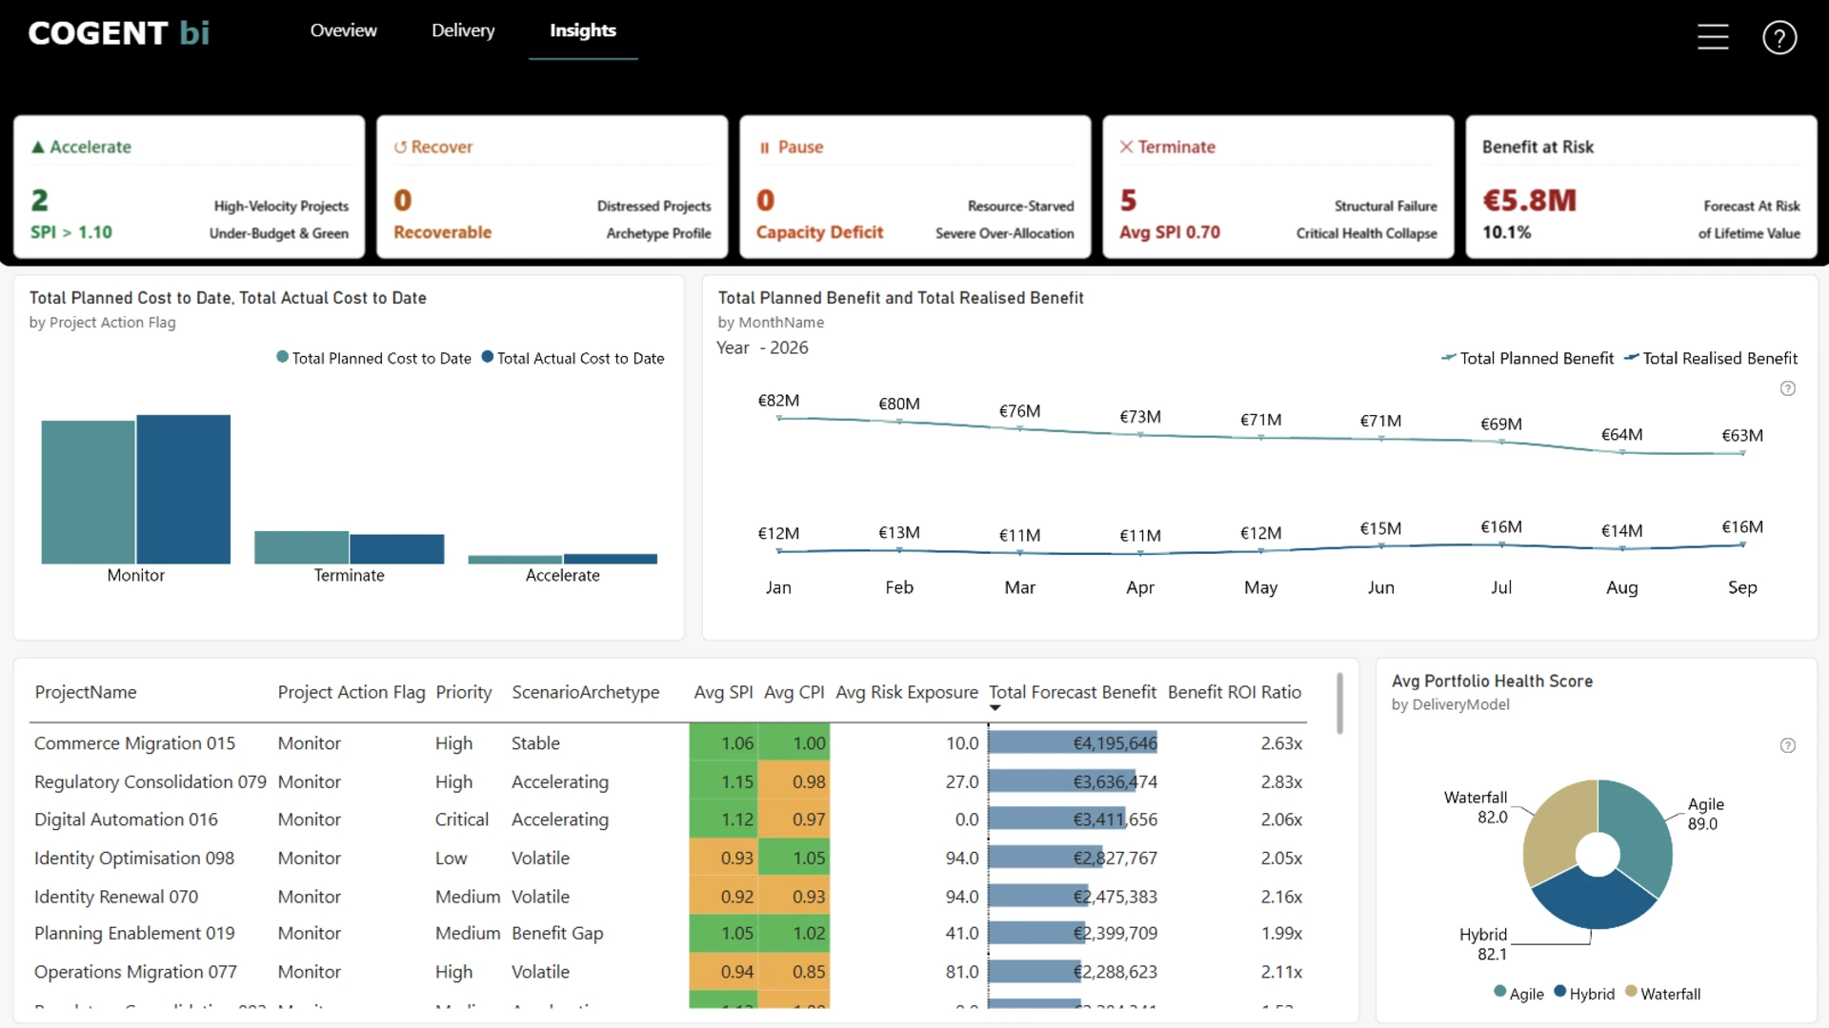This screenshot has height=1028, width=1829.
Task: Select the Monitor actual cost bar
Action: 184,489
